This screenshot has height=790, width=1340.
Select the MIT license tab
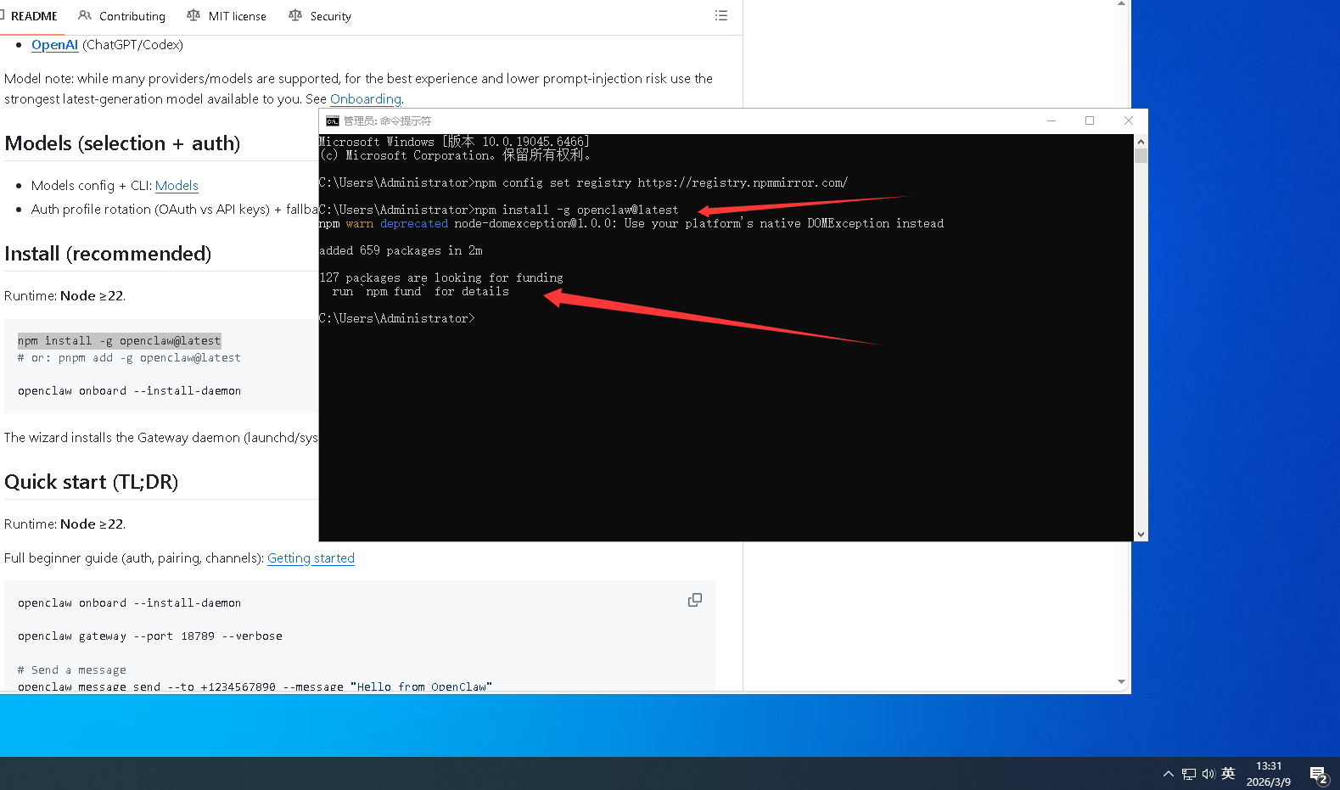(x=227, y=16)
